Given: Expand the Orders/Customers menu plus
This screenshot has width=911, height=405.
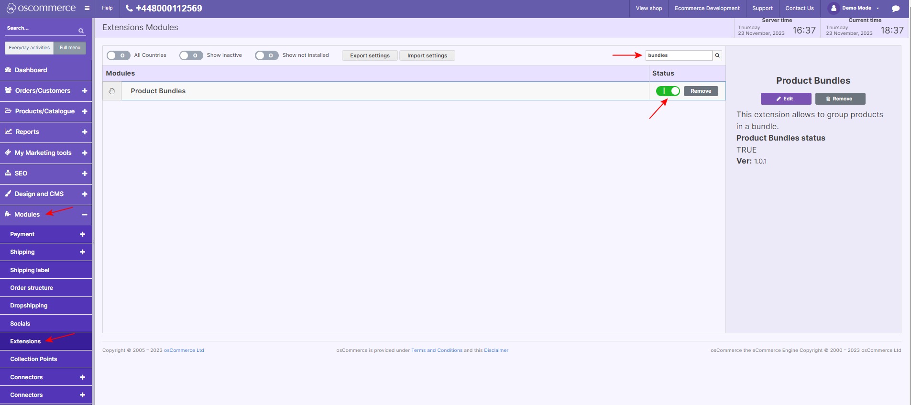Looking at the screenshot, I should tap(85, 91).
